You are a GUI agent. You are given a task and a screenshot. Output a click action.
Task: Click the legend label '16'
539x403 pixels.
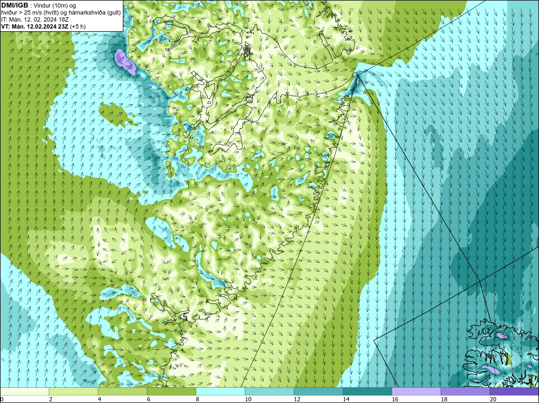pyautogui.click(x=395, y=399)
